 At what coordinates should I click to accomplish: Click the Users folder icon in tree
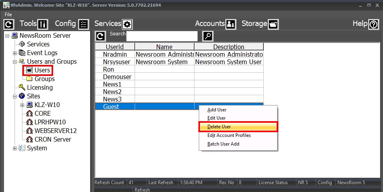pyautogui.click(x=30, y=70)
